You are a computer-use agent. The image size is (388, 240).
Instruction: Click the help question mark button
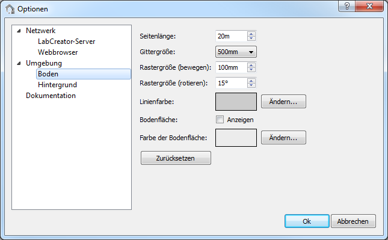click(x=346, y=6)
